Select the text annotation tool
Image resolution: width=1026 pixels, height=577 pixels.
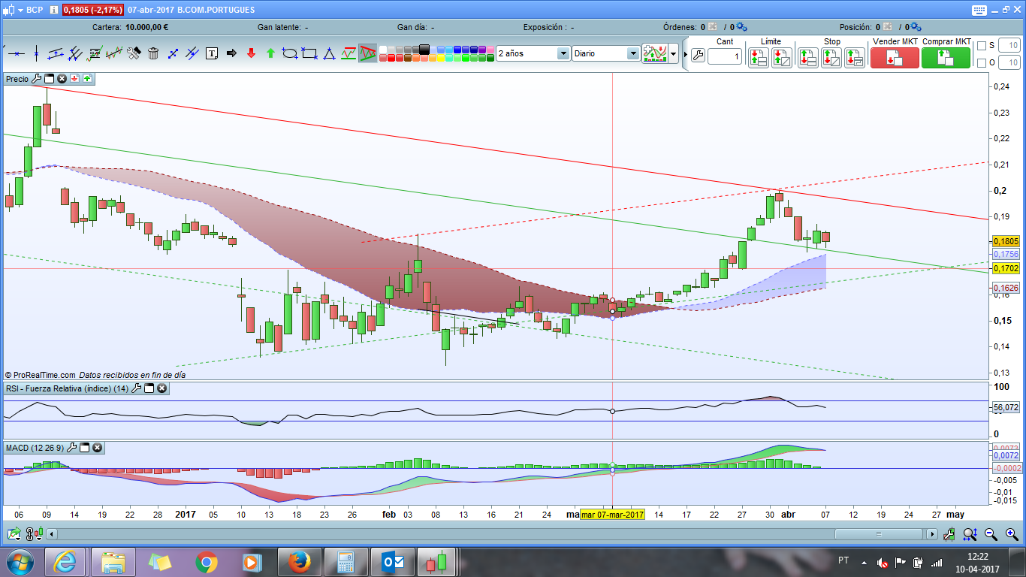[x=212, y=53]
